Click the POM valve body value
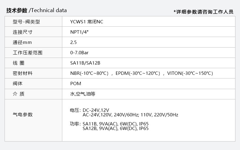Screen dimensions: 240x150 [76, 84]
